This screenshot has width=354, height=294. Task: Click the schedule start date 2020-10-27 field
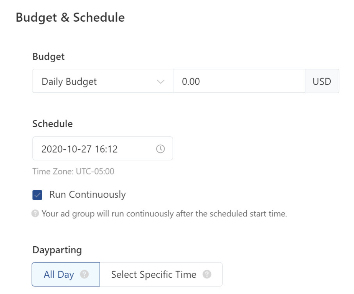80,149
